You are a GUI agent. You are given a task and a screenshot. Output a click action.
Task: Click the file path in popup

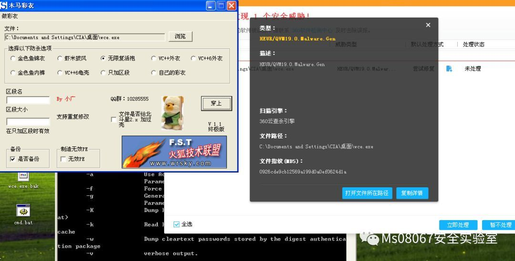pyautogui.click(x=316, y=146)
